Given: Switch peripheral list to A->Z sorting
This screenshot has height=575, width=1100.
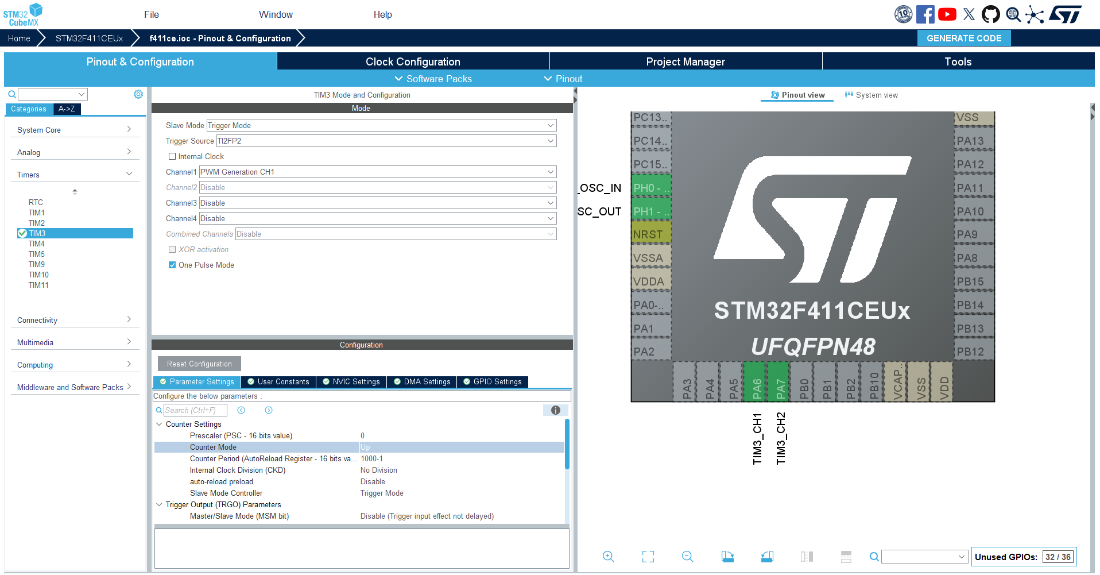Looking at the screenshot, I should (x=67, y=109).
